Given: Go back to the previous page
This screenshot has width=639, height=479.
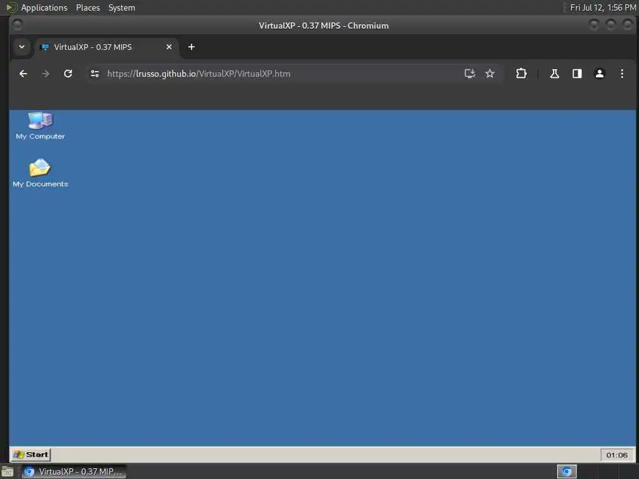Looking at the screenshot, I should pyautogui.click(x=23, y=74).
